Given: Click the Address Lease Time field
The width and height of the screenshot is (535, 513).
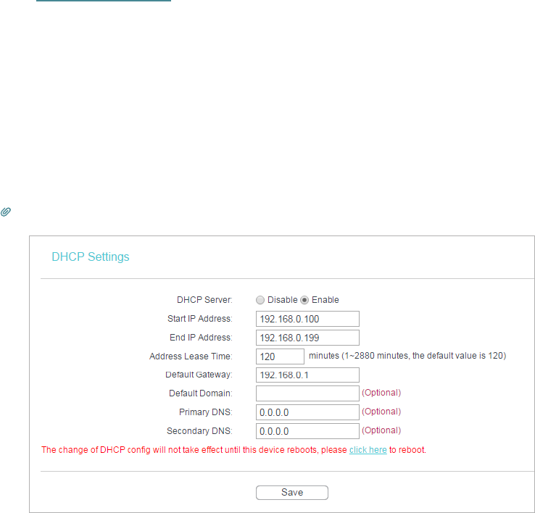Looking at the screenshot, I should tap(280, 356).
